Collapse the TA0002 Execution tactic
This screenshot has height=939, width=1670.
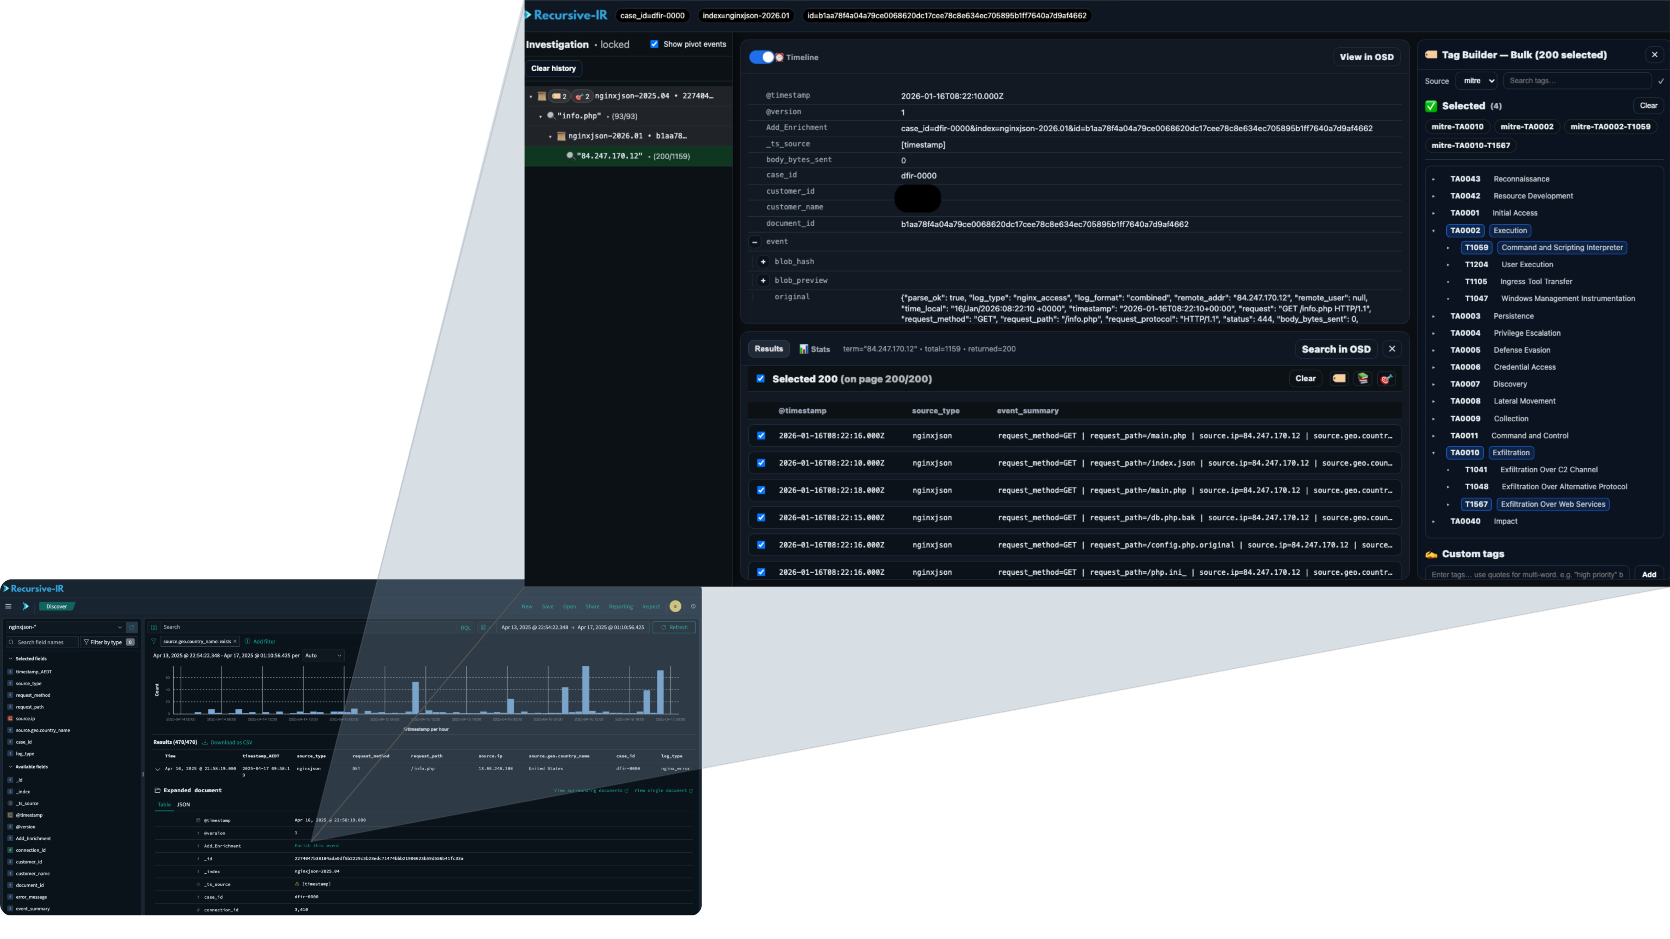tap(1433, 231)
